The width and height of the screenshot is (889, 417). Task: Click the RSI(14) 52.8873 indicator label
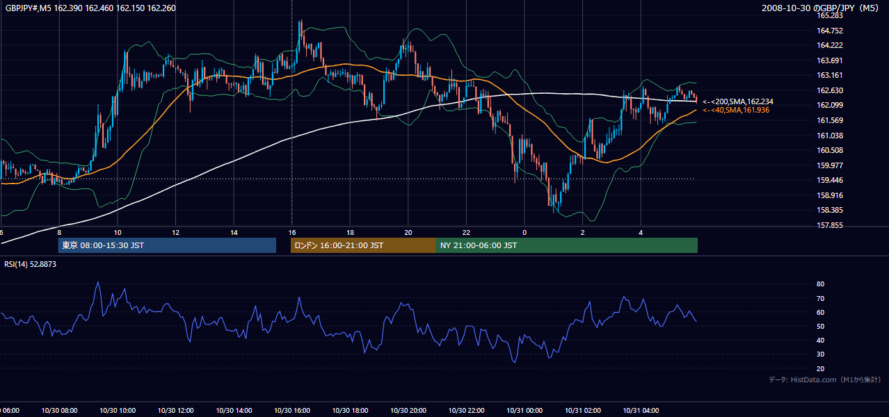tap(31, 264)
